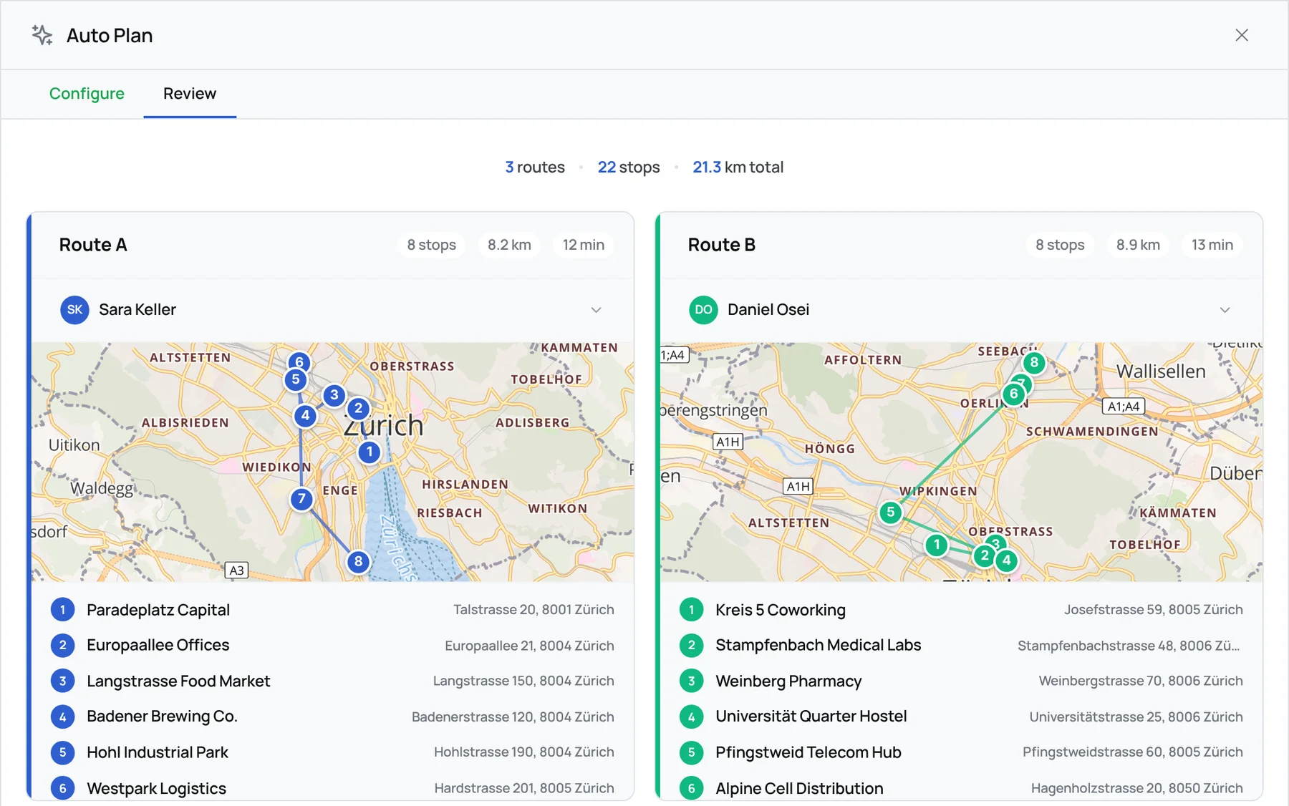Screen dimensions: 1289x806
Task: Click map marker 2 on Route A map
Action: coord(358,409)
